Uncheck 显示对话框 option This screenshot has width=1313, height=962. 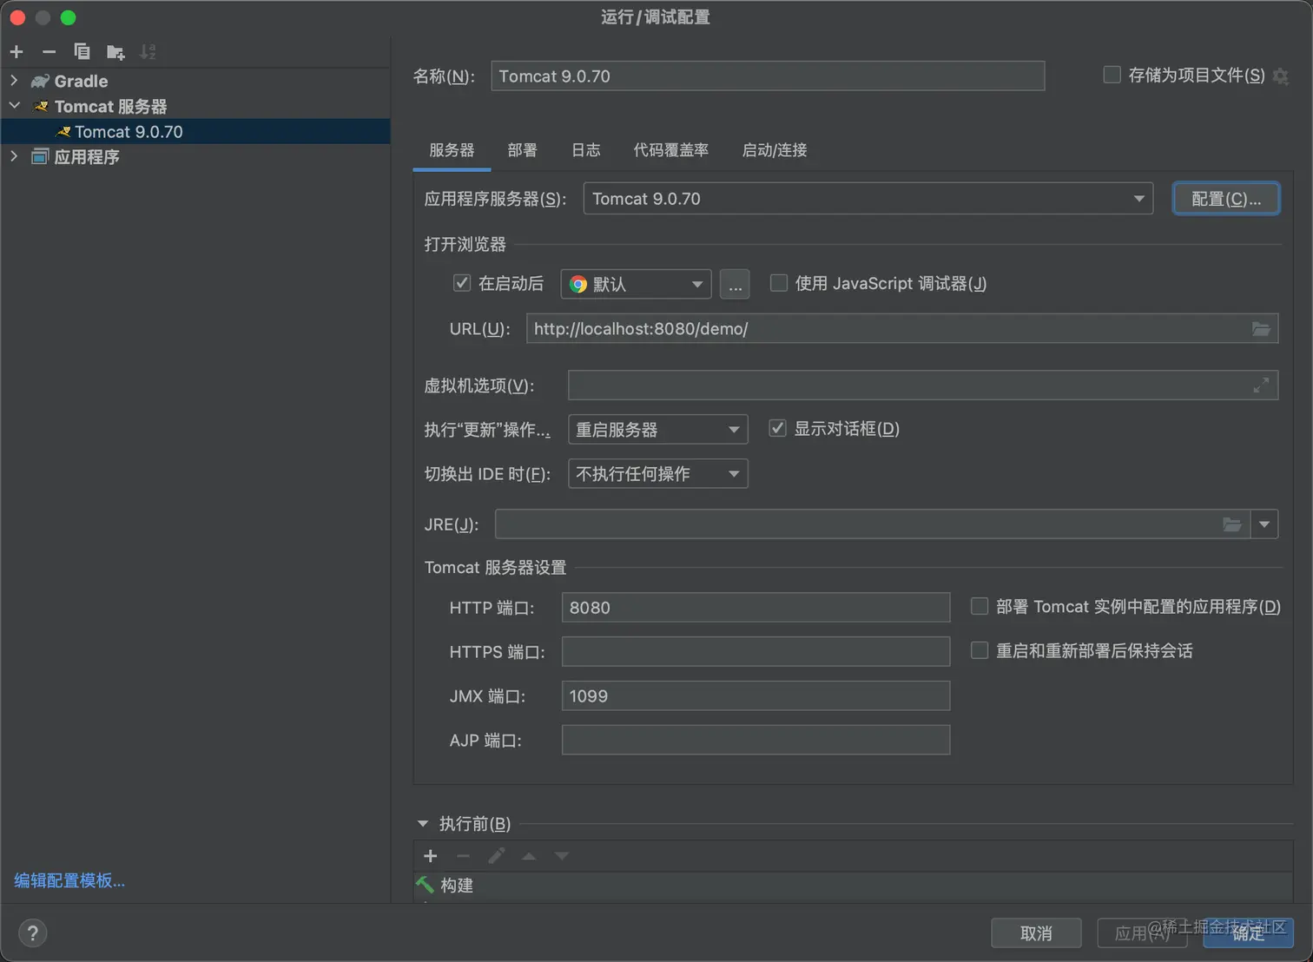coord(777,428)
